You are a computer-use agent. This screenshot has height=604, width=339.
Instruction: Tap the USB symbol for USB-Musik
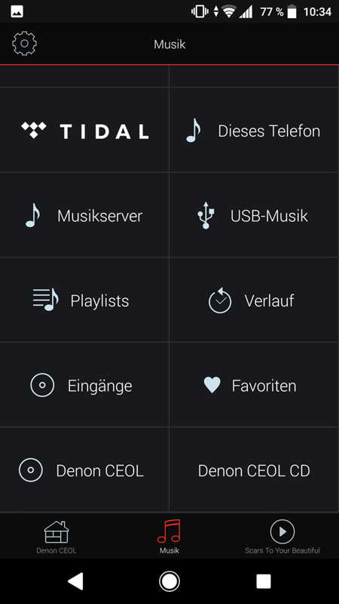(206, 215)
